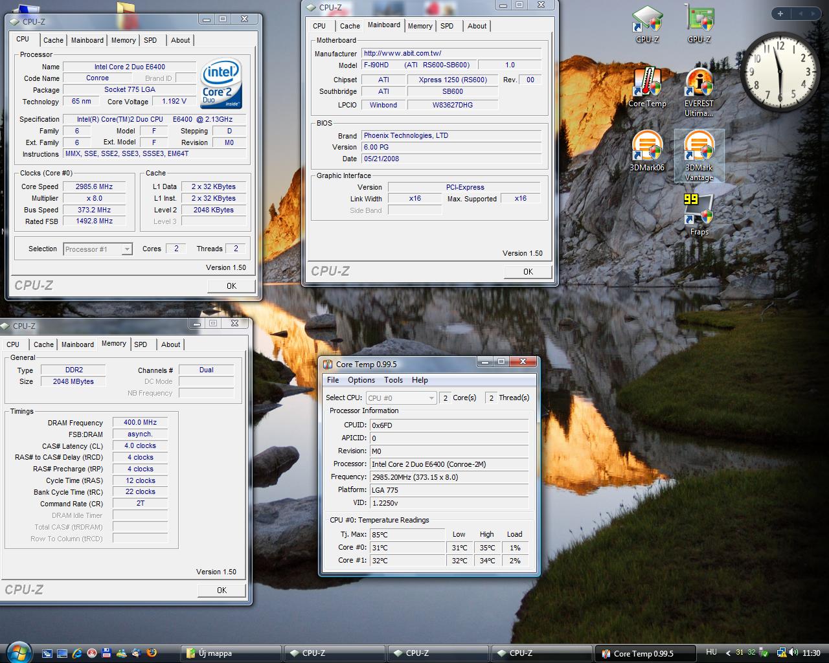Open the SPD tab in the CPU window
The height and width of the screenshot is (663, 829).
tap(150, 40)
